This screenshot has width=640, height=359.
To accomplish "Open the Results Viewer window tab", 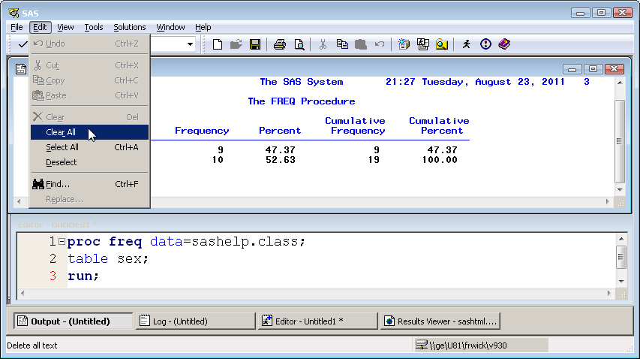I will [440, 321].
